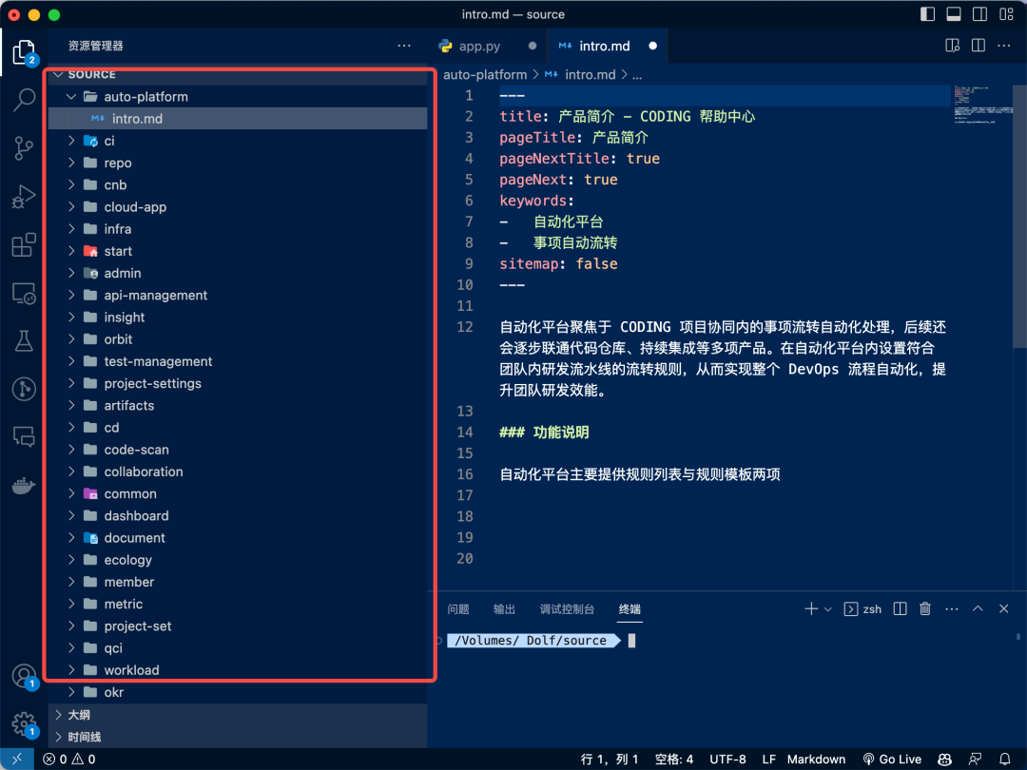Collapse the auto-platform folder
The width and height of the screenshot is (1027, 770).
pos(71,97)
